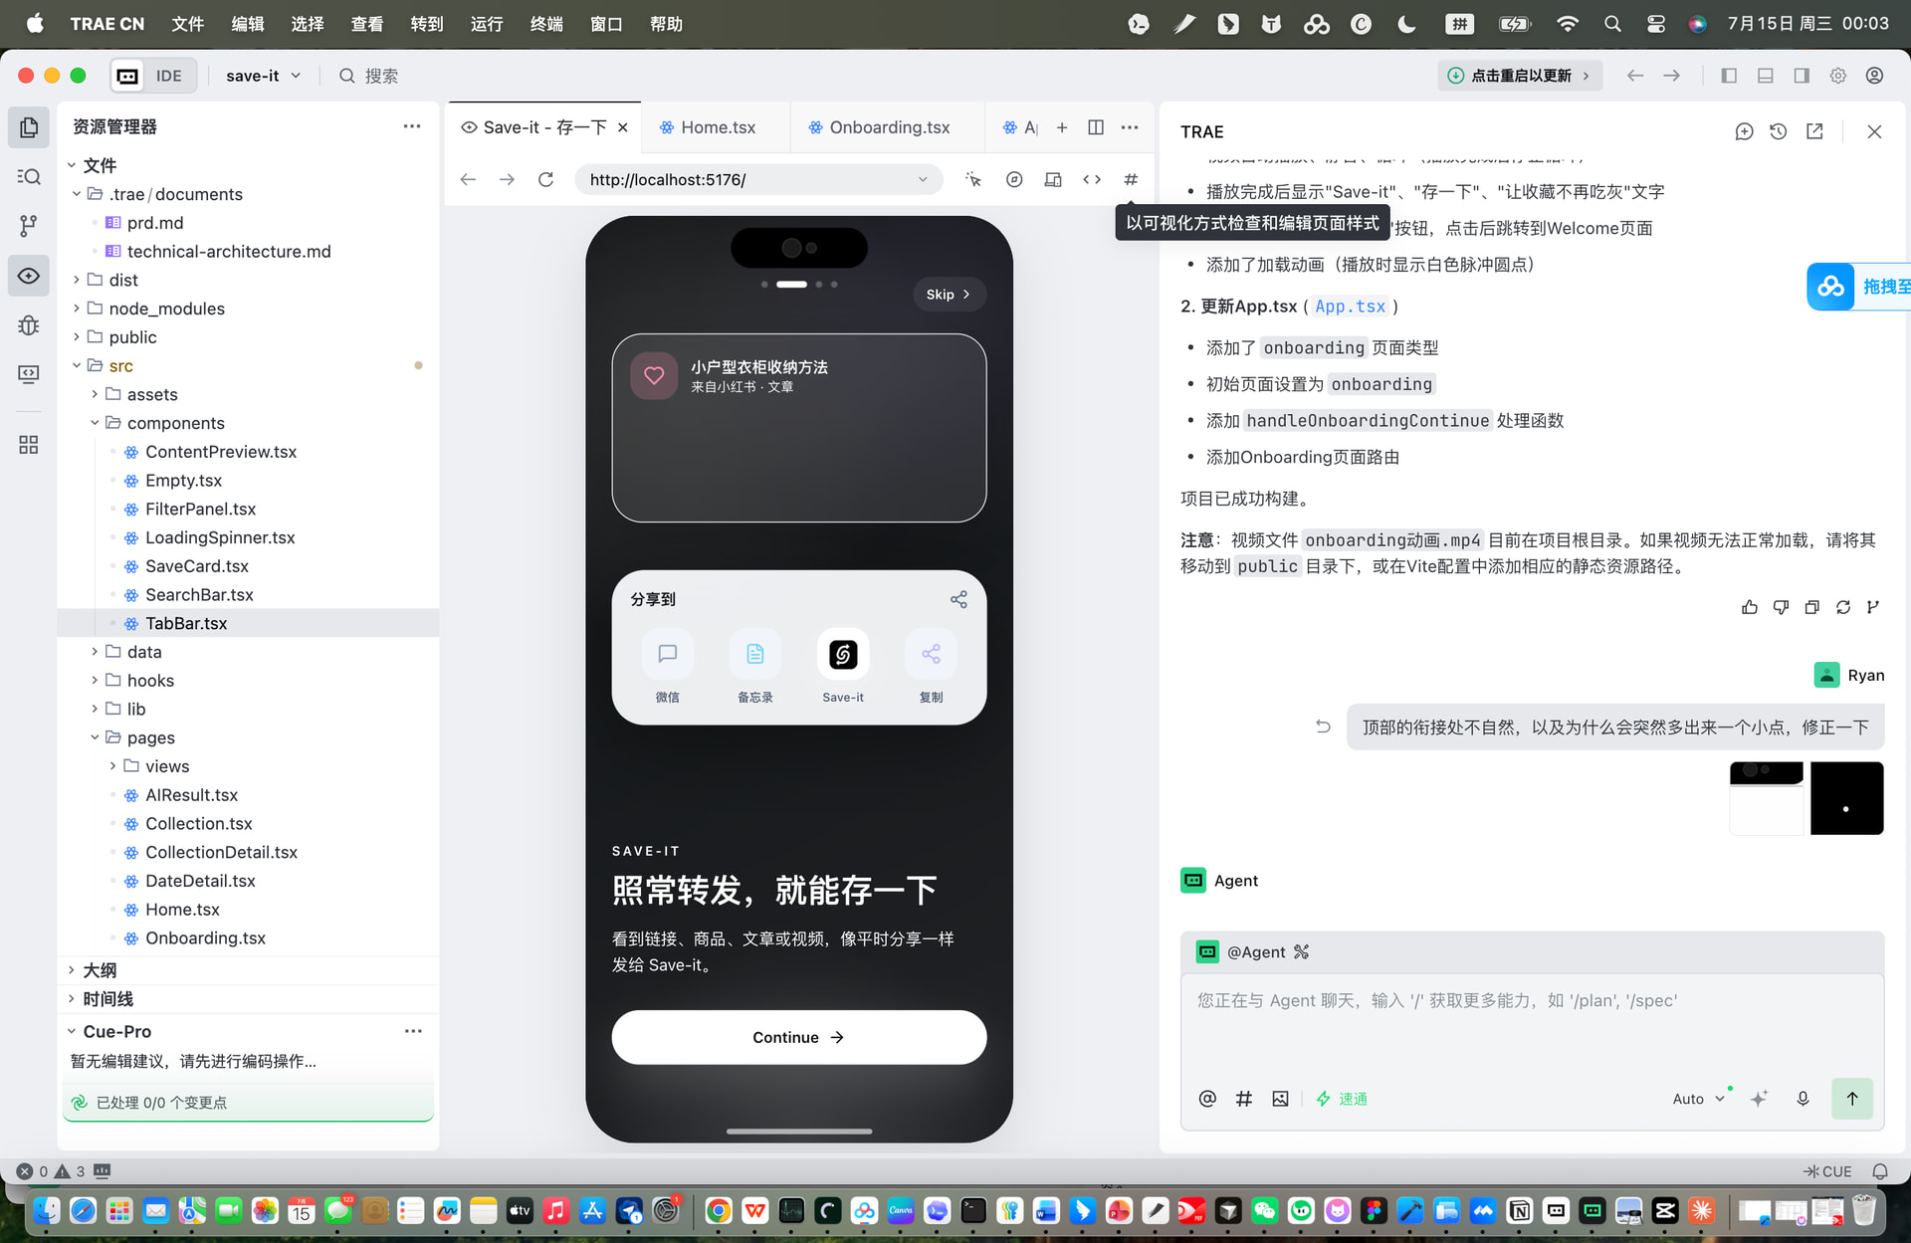The image size is (1911, 1243).
Task: Regenerate the agent response
Action: click(x=1843, y=607)
